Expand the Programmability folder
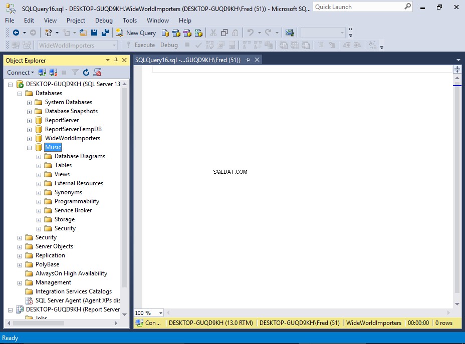 point(39,202)
